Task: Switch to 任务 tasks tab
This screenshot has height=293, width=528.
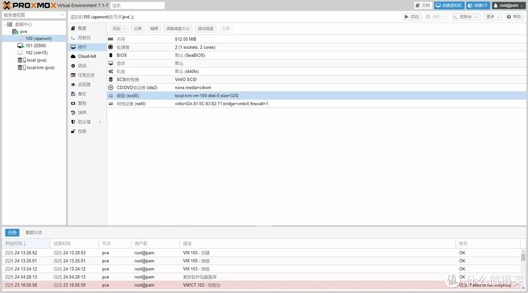Action: point(12,232)
